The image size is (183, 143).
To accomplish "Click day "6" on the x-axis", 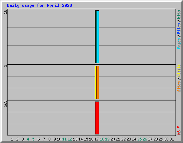I will (x=39, y=139).
